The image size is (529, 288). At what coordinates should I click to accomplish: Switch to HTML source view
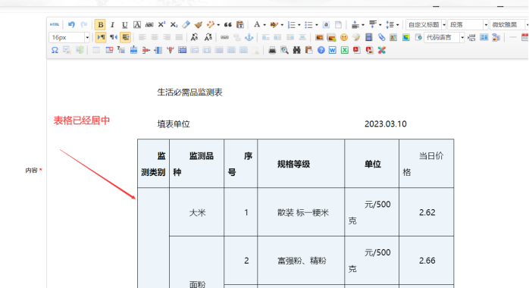[x=55, y=24]
